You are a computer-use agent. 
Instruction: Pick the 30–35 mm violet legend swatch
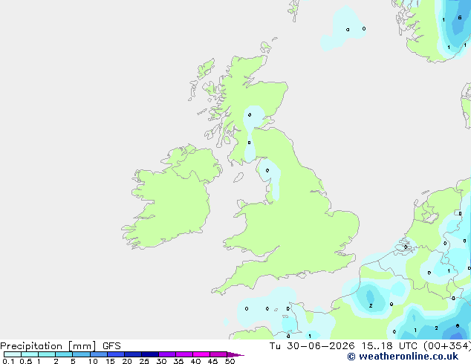click(167, 354)
